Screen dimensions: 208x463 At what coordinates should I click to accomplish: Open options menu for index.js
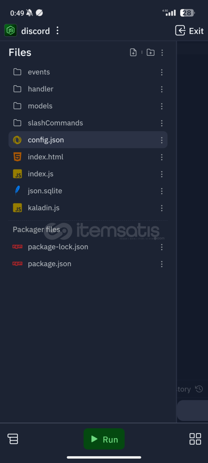coord(162,174)
